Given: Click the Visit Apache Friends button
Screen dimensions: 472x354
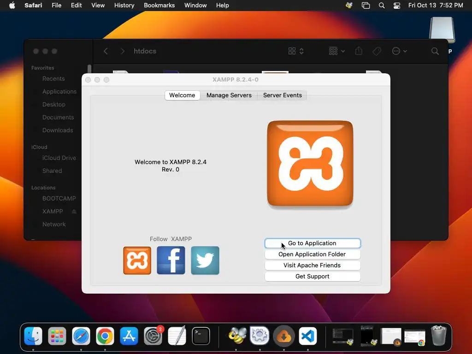Looking at the screenshot, I should (x=313, y=265).
